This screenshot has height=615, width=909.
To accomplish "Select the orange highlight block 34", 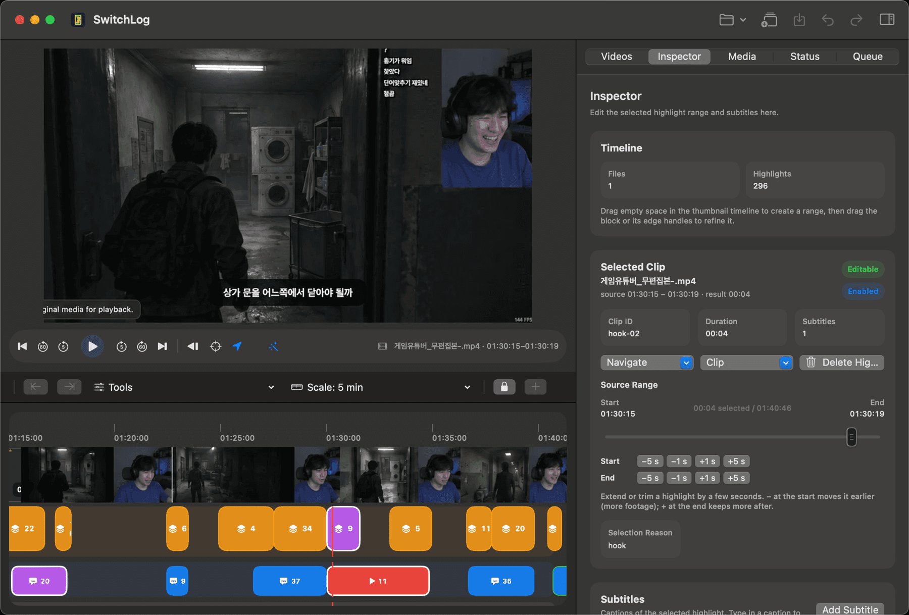I will pos(300,529).
